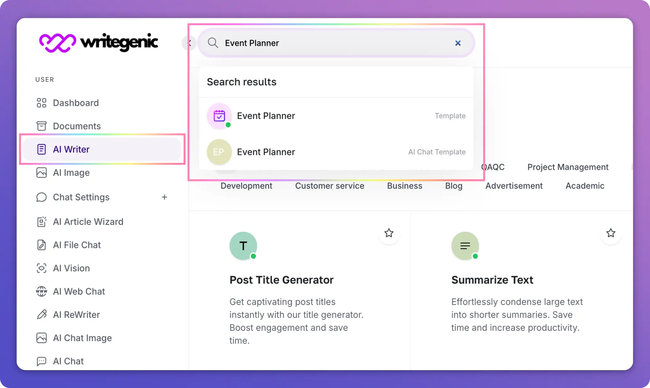Click the AI Chat Image icon

point(42,338)
